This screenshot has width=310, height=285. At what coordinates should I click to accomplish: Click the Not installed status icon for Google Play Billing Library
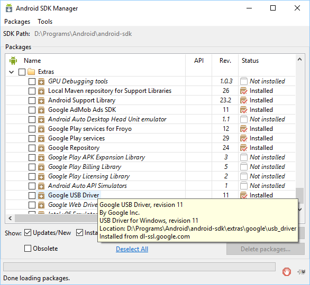(243, 167)
